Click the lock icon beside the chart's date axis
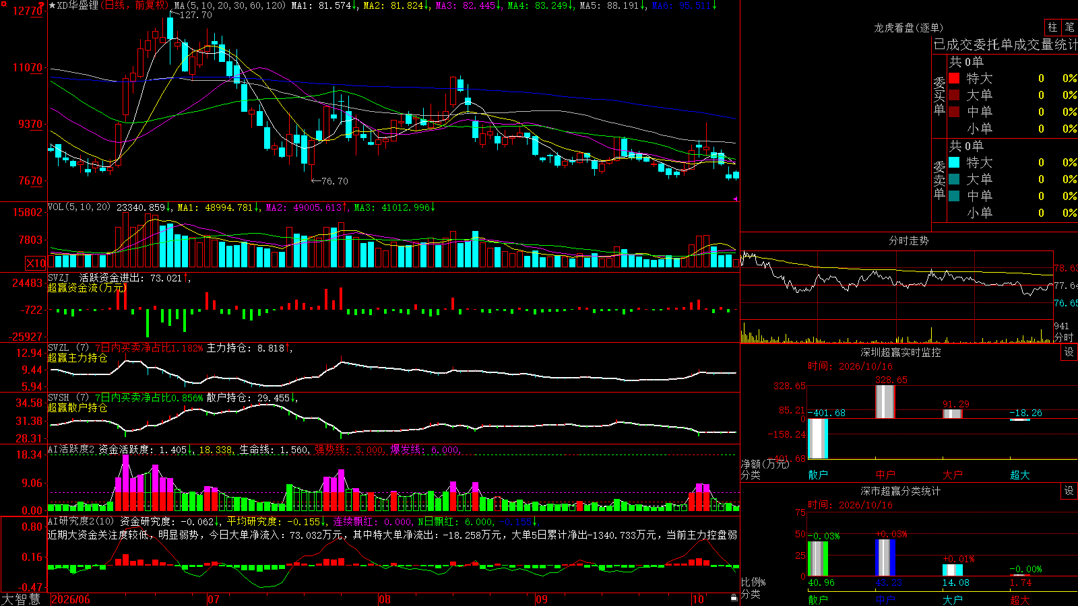The image size is (1078, 606). click(x=734, y=598)
